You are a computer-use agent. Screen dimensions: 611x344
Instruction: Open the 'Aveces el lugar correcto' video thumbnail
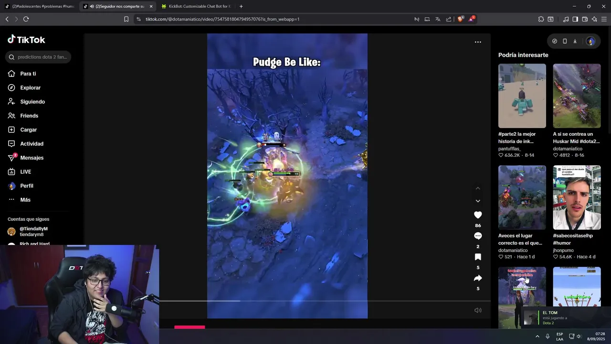coord(522,197)
